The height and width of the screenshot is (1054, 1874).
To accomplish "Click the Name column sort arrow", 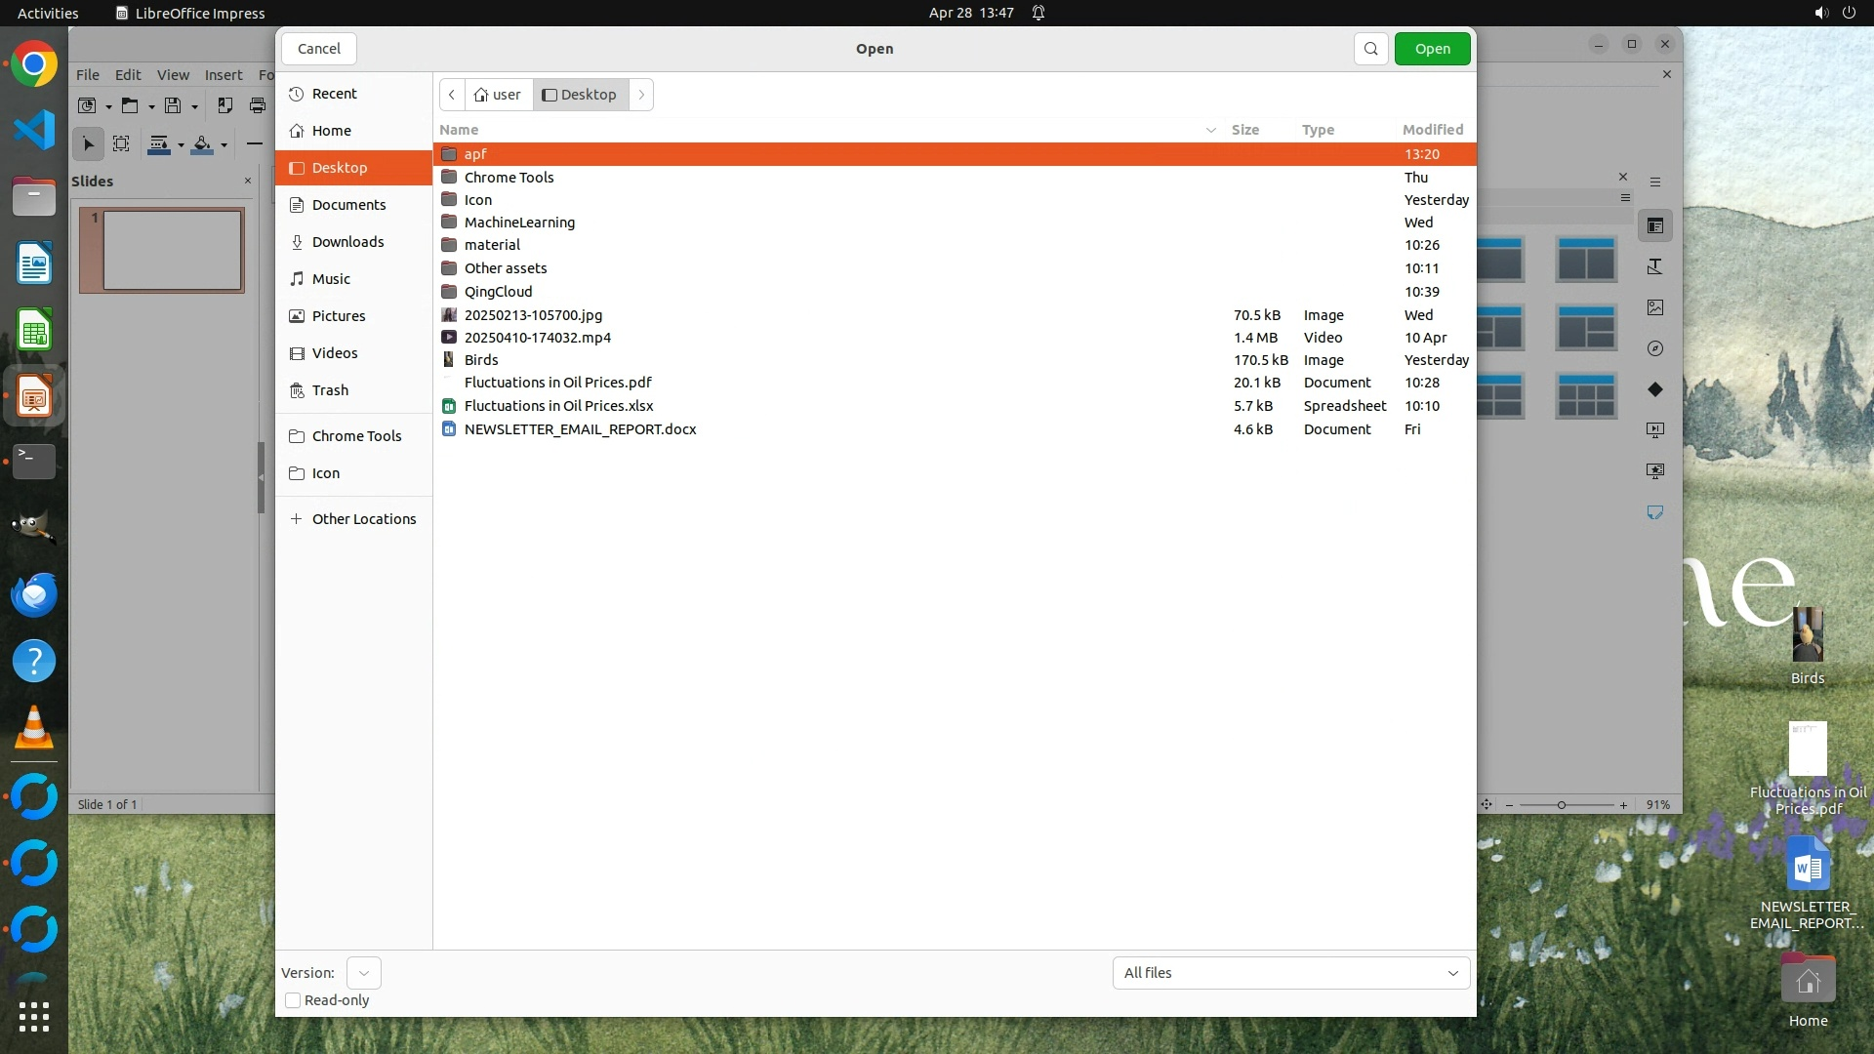I will [x=1210, y=130].
